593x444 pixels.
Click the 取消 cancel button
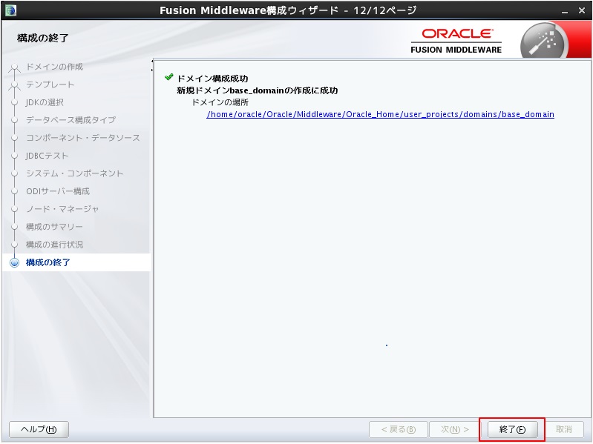point(563,429)
